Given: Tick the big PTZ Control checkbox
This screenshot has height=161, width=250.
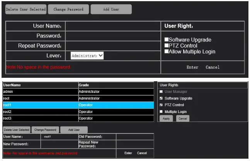Looking at the screenshot, I should pyautogui.click(x=167, y=46).
